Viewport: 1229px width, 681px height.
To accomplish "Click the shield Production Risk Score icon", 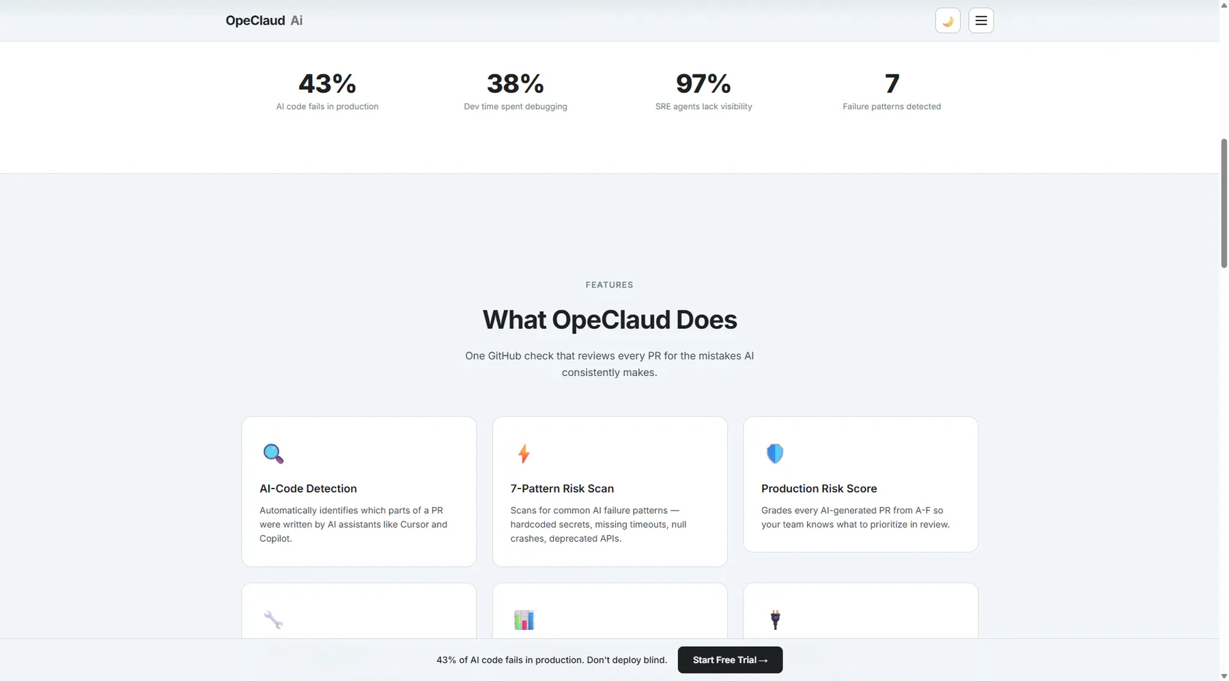I will tap(775, 454).
